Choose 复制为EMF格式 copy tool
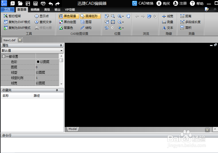Image resolution: width=218 pixels, height=153 pixels. 17,22
